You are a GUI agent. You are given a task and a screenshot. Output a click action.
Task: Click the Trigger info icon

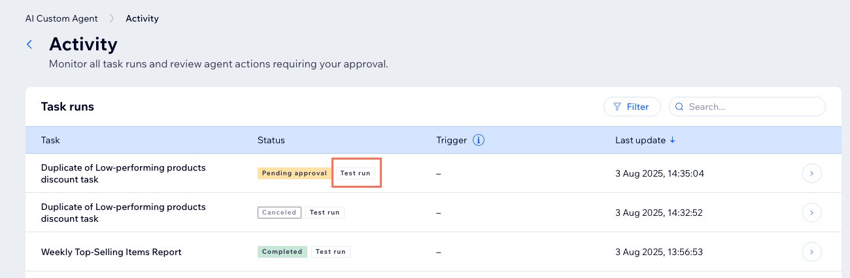(x=478, y=140)
